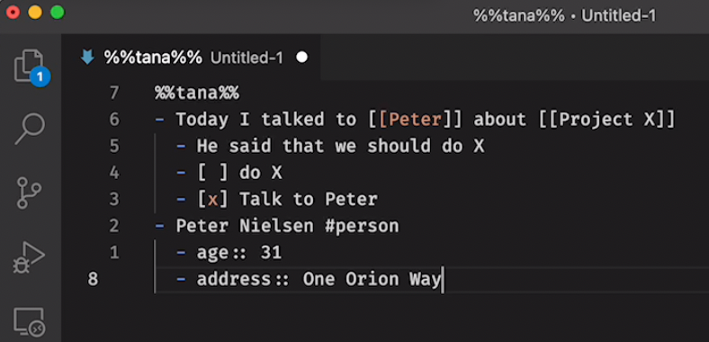Viewport: 709px width, 342px height.
Task: Open the Search view in activity bar
Action: [x=30, y=129]
